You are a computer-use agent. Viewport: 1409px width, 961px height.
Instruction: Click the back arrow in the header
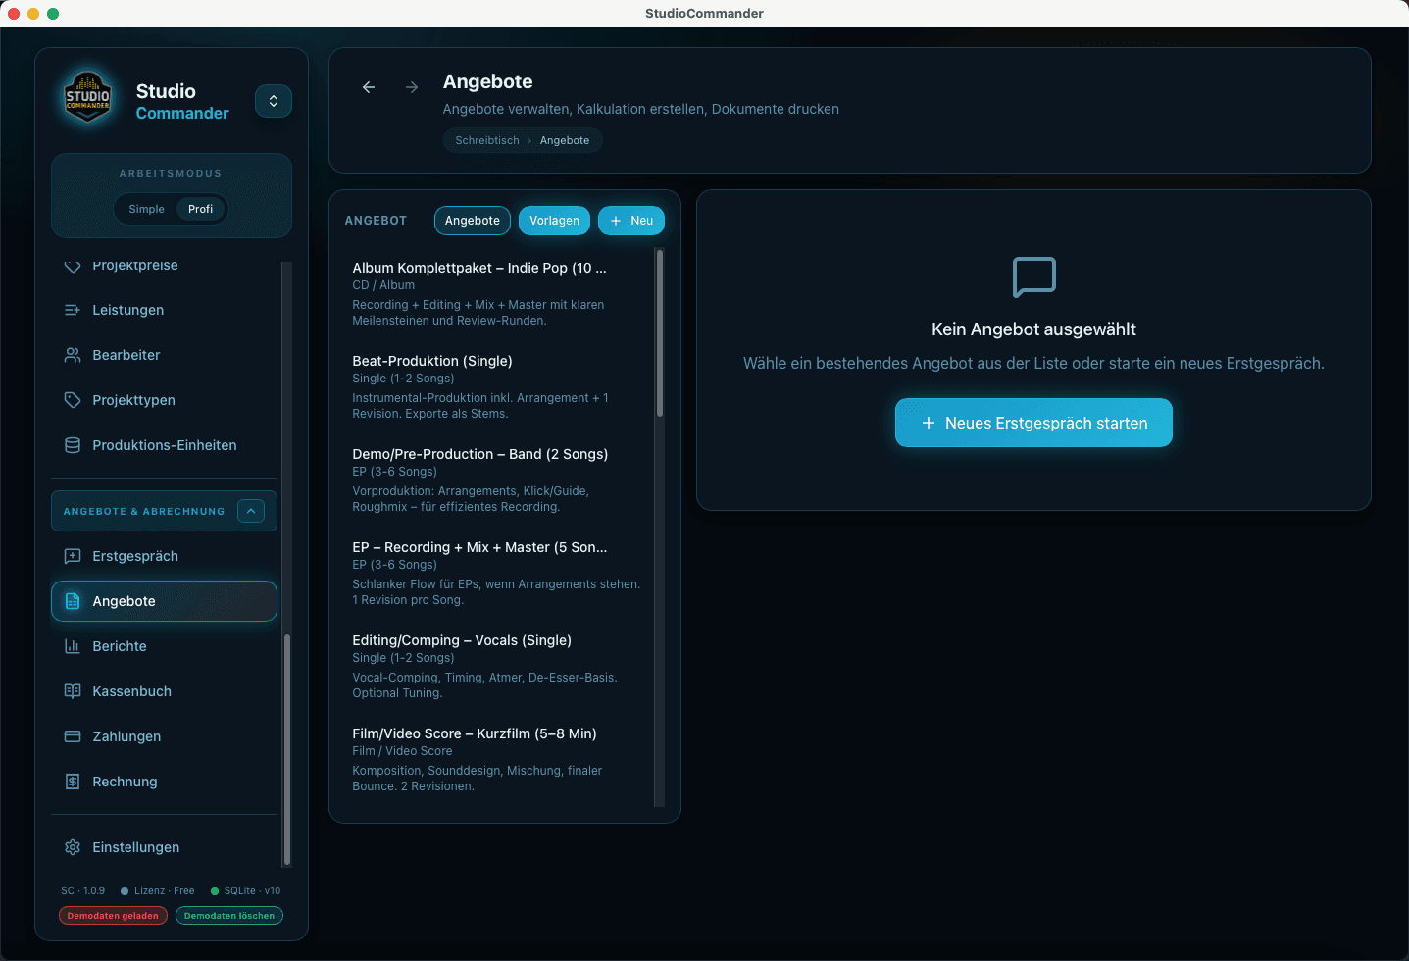(369, 87)
